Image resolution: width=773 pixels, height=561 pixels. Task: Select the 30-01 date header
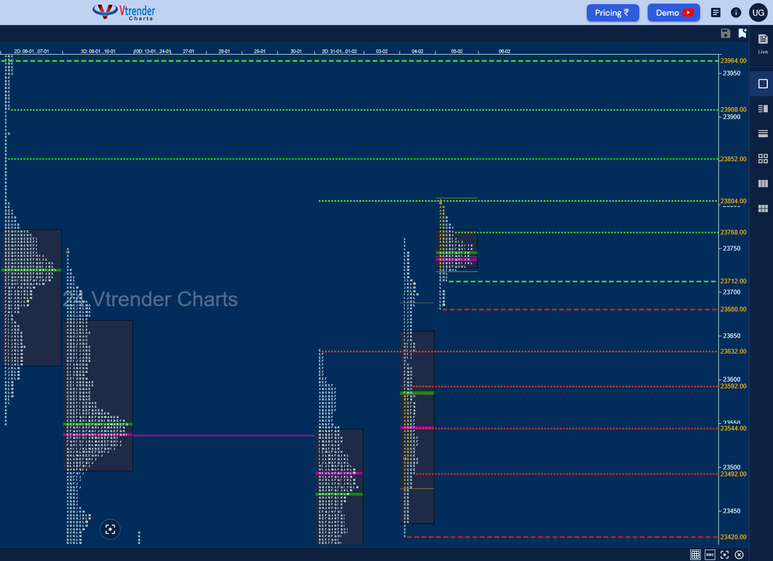[x=296, y=51]
